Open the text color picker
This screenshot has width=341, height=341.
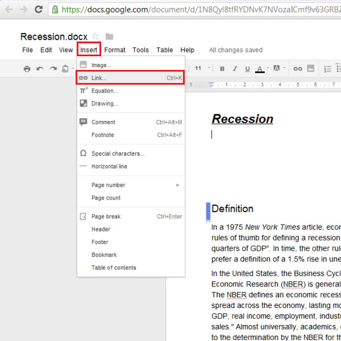260,69
